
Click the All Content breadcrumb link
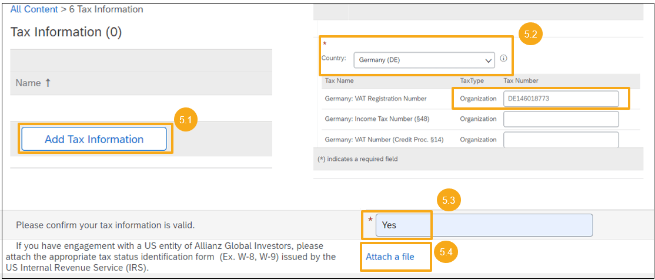(34, 9)
